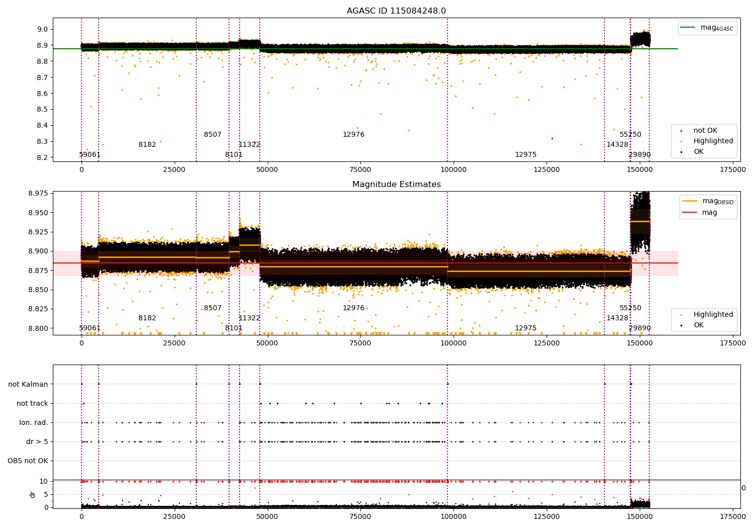Click the rotated "dr" axis label
Viewport: 755px width, 528px height.
33,494
